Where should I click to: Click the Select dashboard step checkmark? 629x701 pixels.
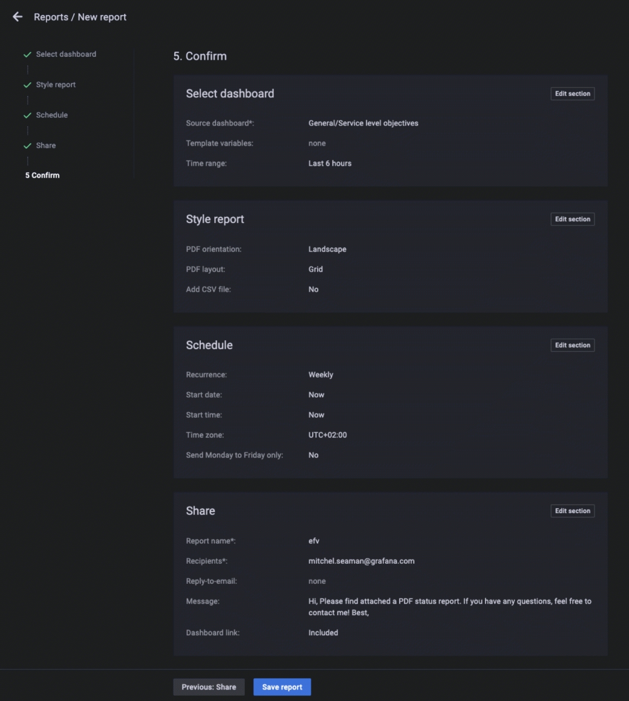click(x=27, y=54)
